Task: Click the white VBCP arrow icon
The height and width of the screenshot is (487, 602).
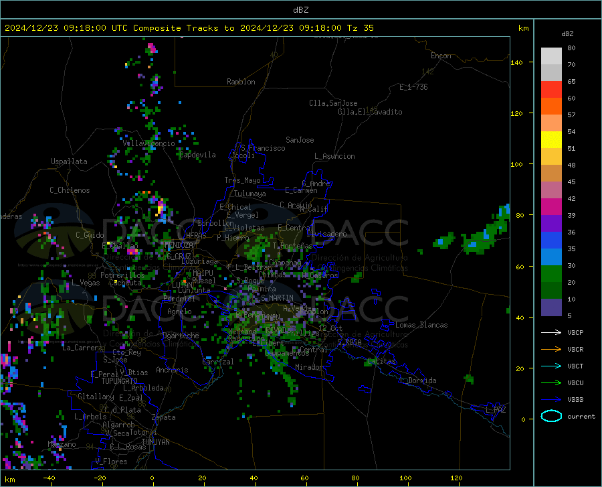Action: [x=551, y=332]
